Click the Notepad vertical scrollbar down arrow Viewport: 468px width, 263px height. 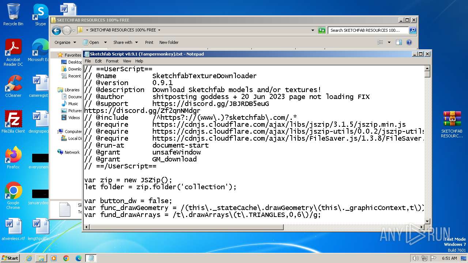pos(427,221)
